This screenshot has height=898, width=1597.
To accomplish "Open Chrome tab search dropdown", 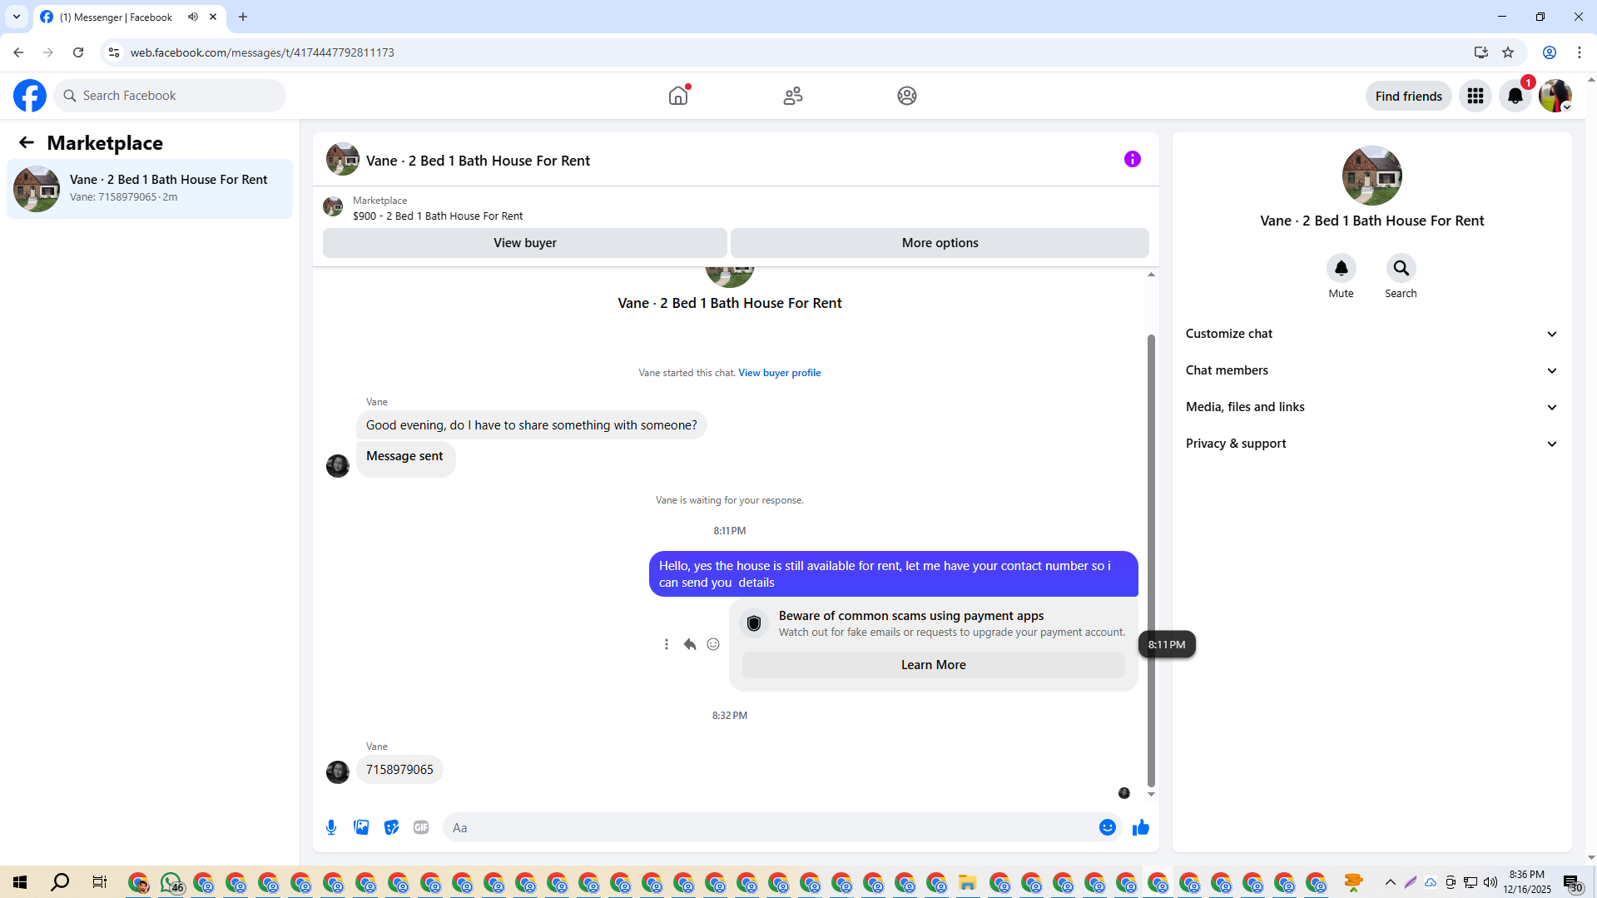I will pyautogui.click(x=17, y=17).
